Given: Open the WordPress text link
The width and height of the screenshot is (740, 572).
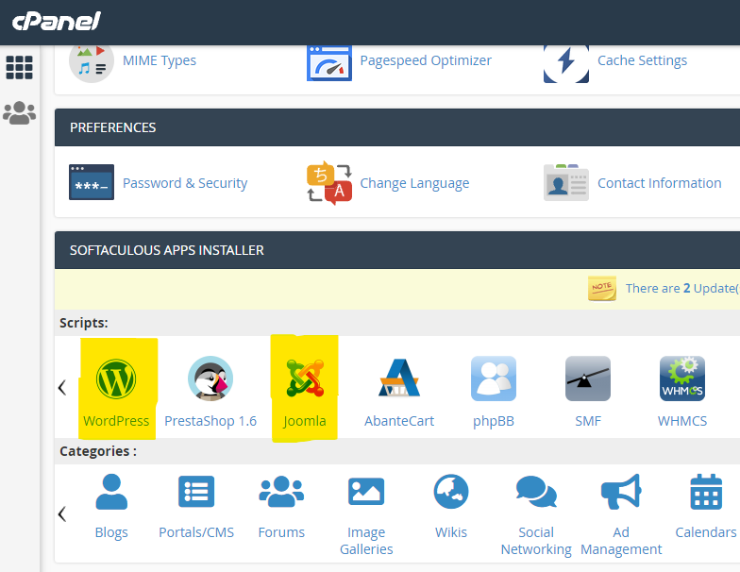Looking at the screenshot, I should 116,421.
